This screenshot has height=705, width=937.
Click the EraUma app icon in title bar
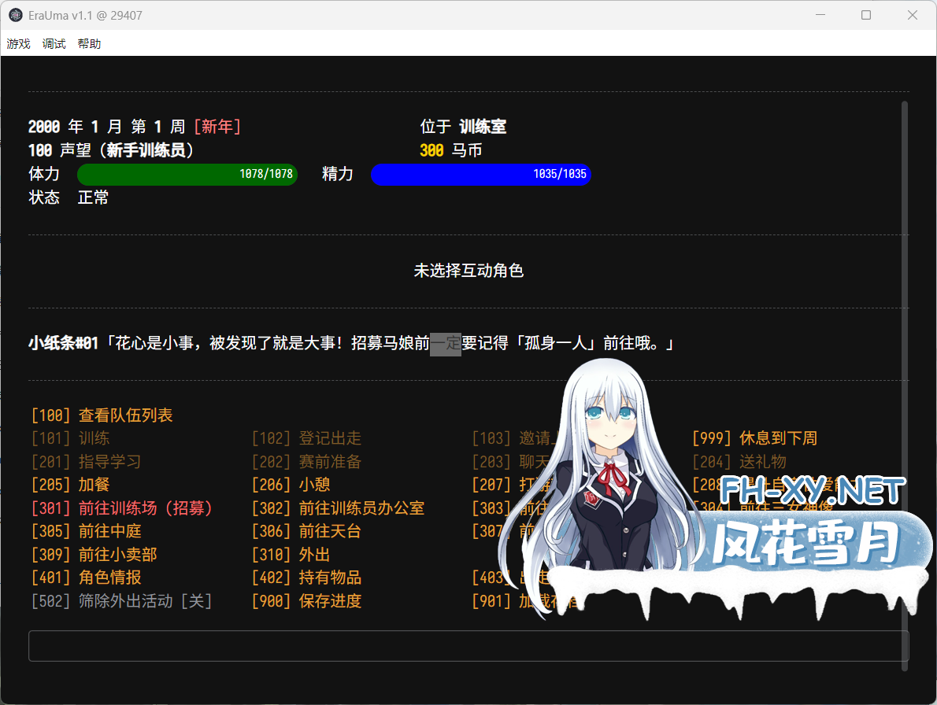(x=16, y=16)
